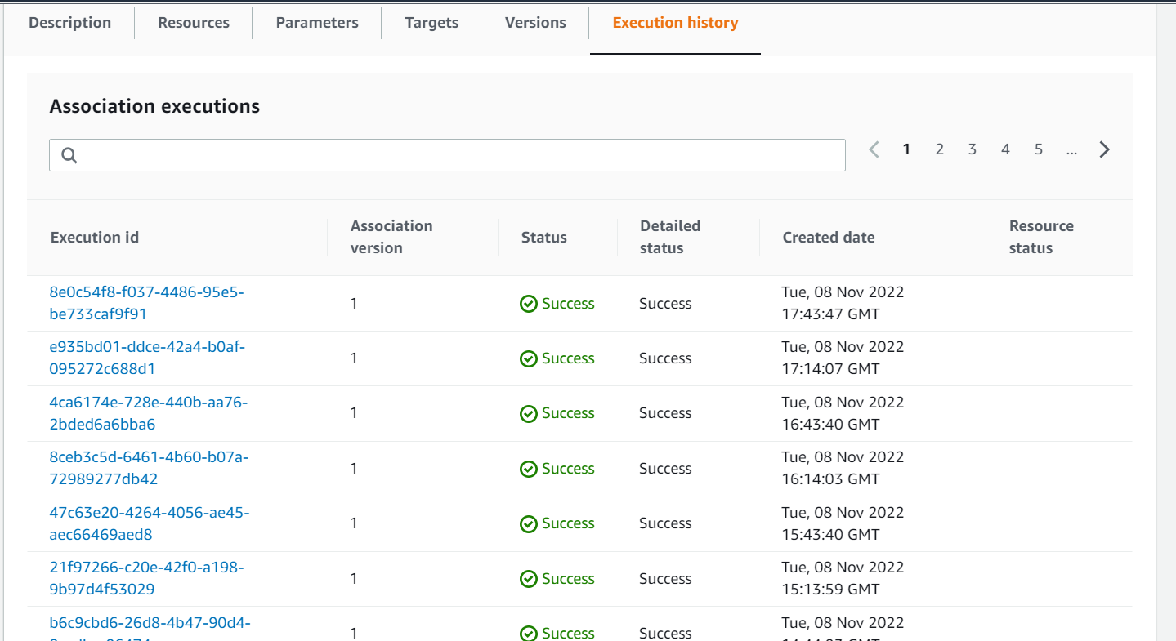Click the Success icon next to execution 21f97266

tap(528, 578)
